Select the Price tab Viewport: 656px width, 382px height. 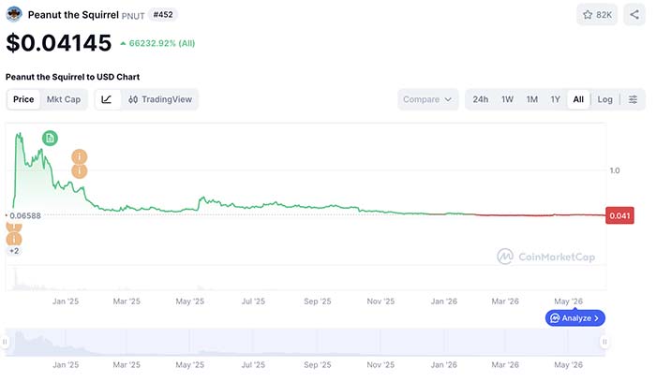23,99
